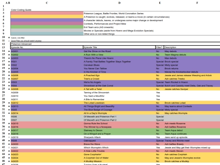Select 'The Blue Badge of Courage' title
220x165 pixels.
pos(119,110)
